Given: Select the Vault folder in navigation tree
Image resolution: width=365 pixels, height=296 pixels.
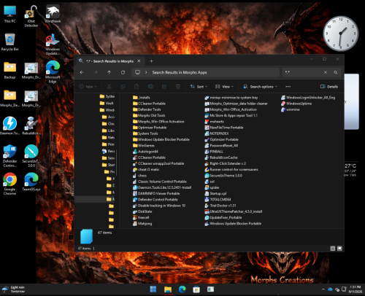Looking at the screenshot, I should click(x=107, y=104).
